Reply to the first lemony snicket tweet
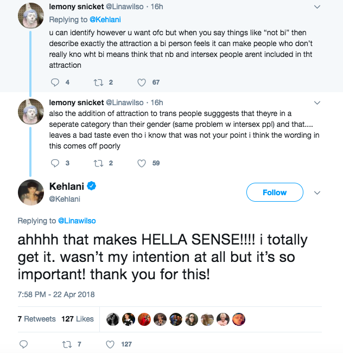Image resolution: width=343 pixels, height=353 pixels. [x=54, y=82]
